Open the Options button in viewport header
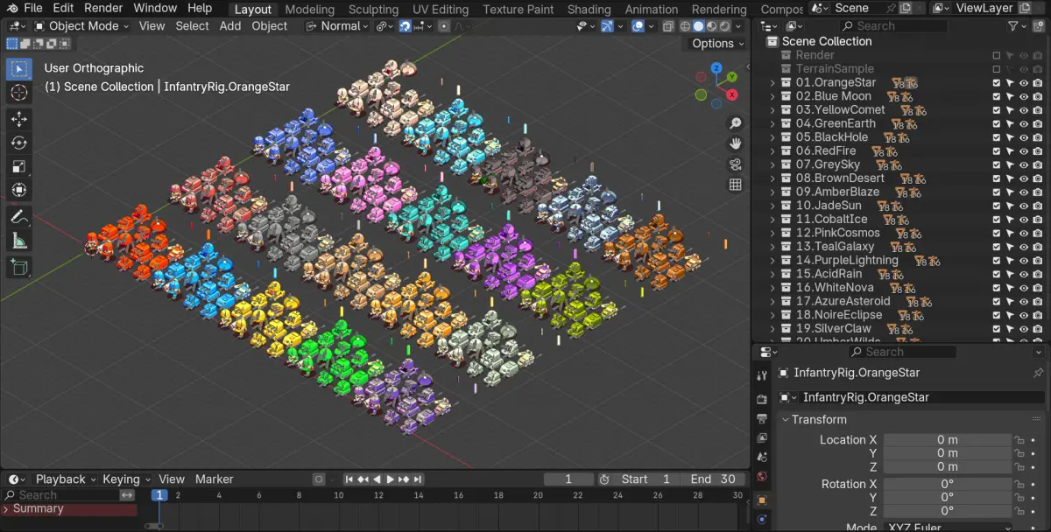Image resolution: width=1051 pixels, height=532 pixels. 718,44
